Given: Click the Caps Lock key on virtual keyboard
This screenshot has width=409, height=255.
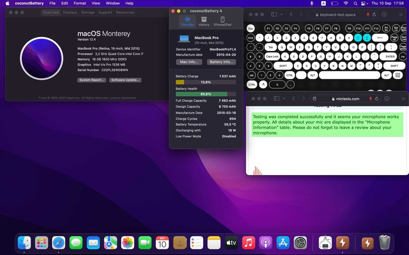Looking at the screenshot, I should tap(272, 56).
